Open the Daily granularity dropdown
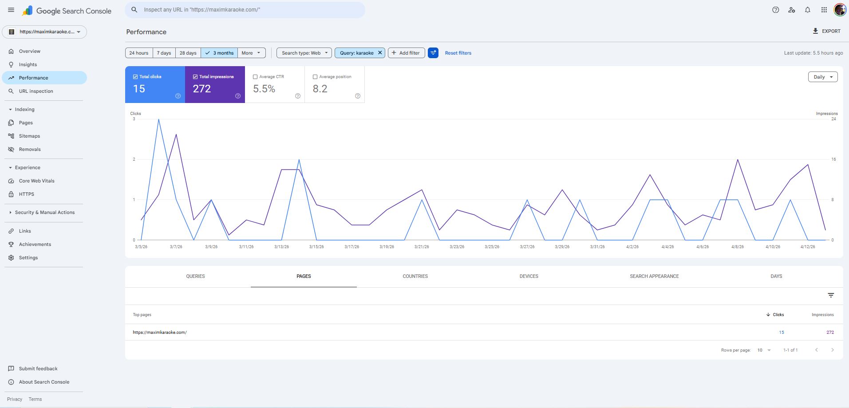849x408 pixels. 823,77
